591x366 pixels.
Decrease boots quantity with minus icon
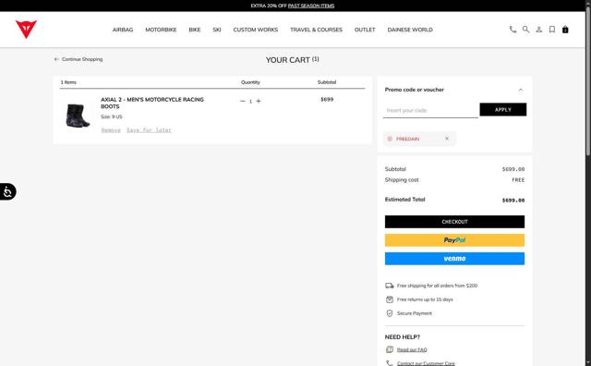tap(242, 101)
